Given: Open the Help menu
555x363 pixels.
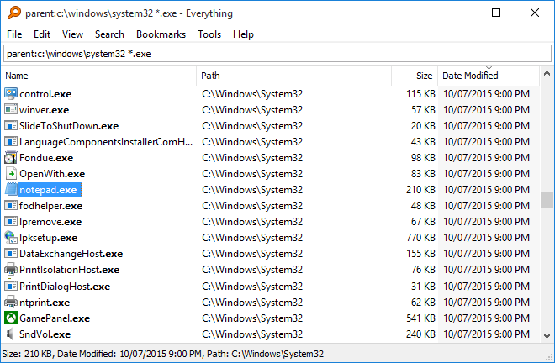Looking at the screenshot, I should tap(243, 34).
